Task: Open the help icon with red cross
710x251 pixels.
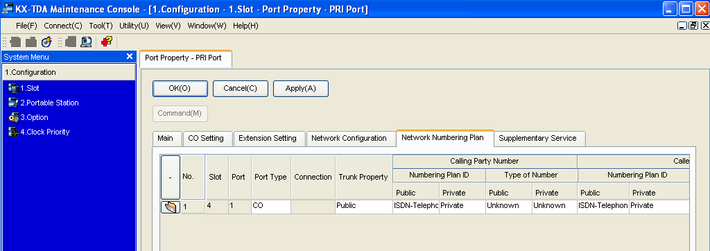Action: (106, 42)
